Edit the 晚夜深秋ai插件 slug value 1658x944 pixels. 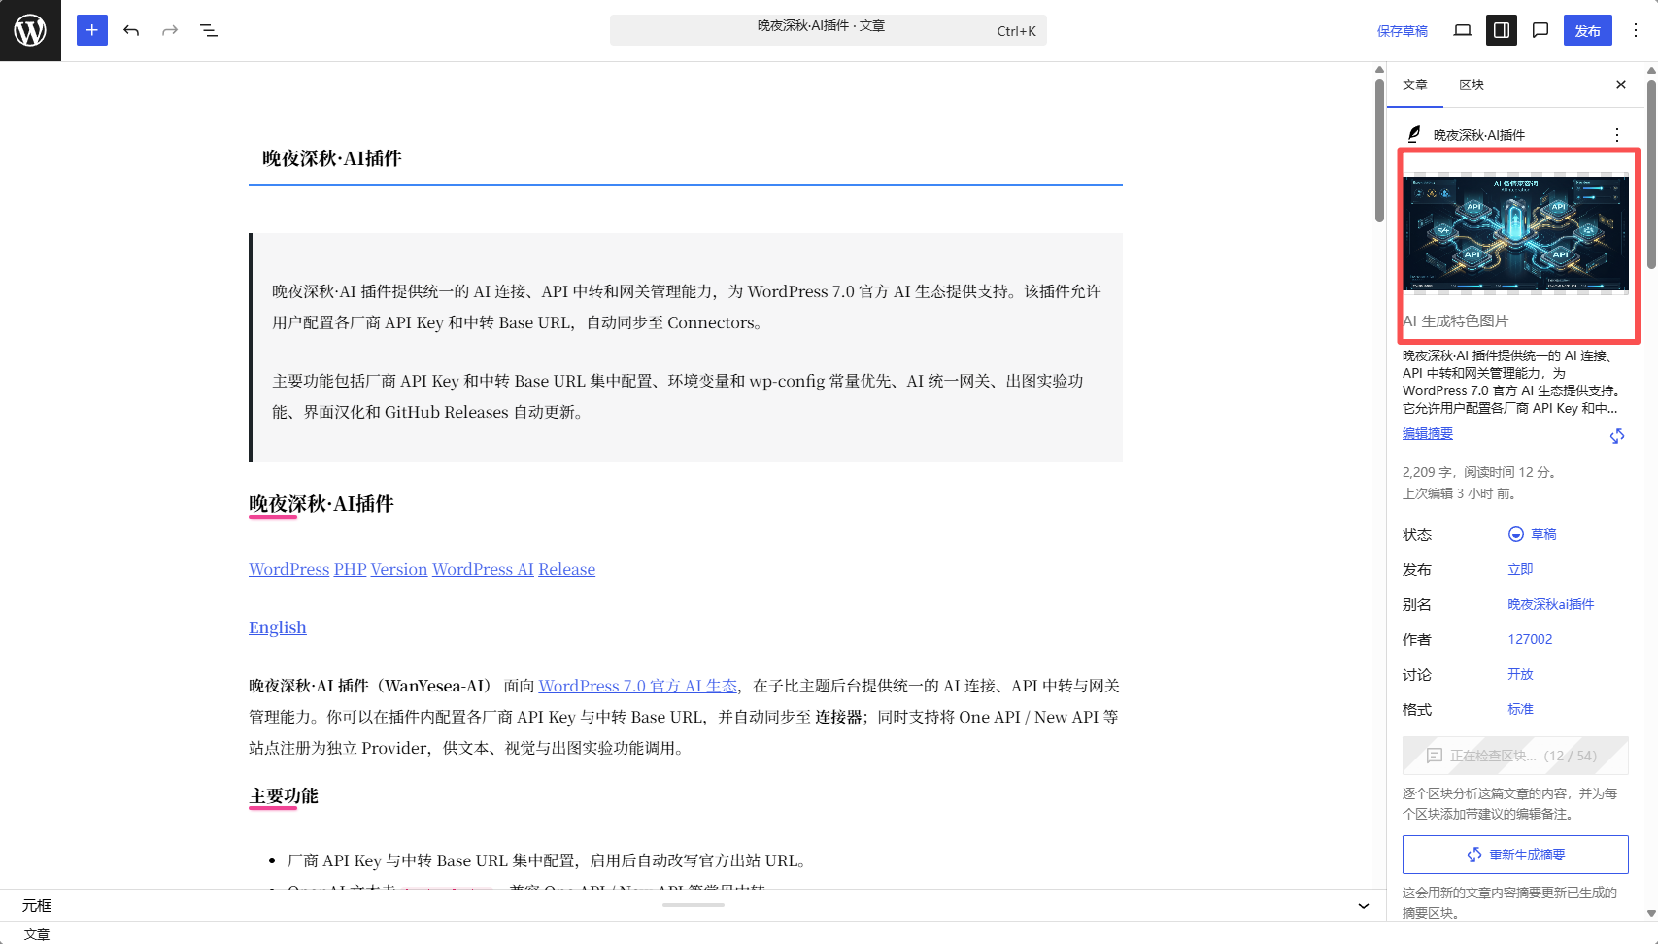[1551, 604]
